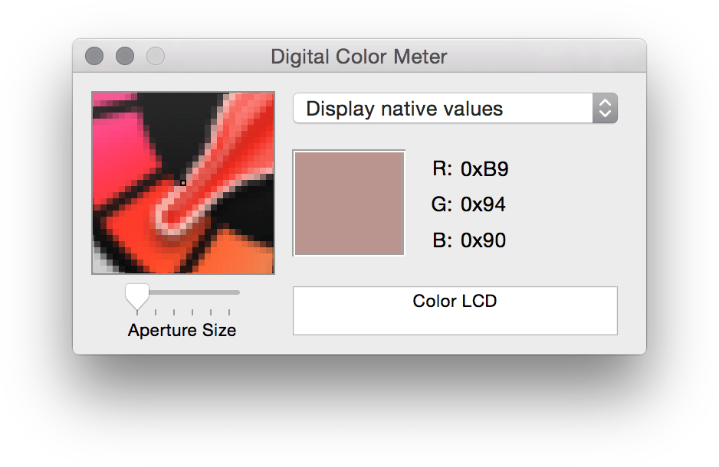Image resolution: width=719 pixels, height=467 pixels.
Task: Click the magnified pixel preview image
Action: tap(182, 182)
